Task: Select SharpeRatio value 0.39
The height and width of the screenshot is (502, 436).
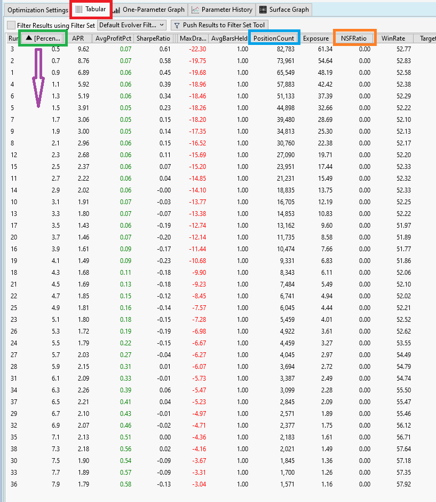Action: coord(165,84)
